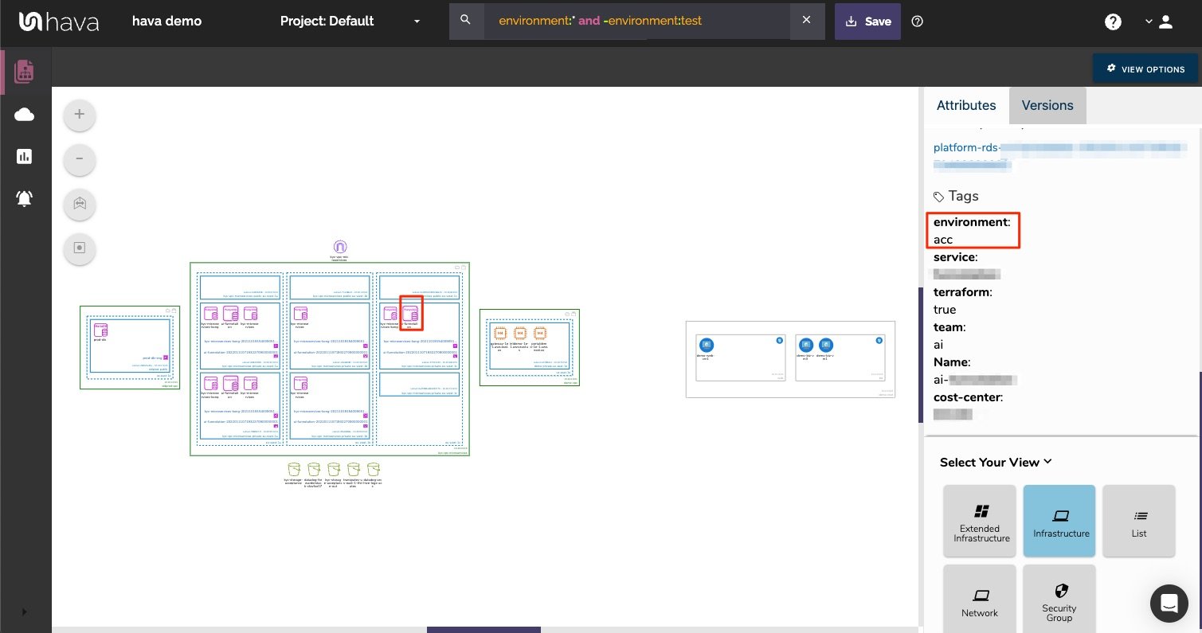
Task: Zoom out using the minus control
Action: 79,159
